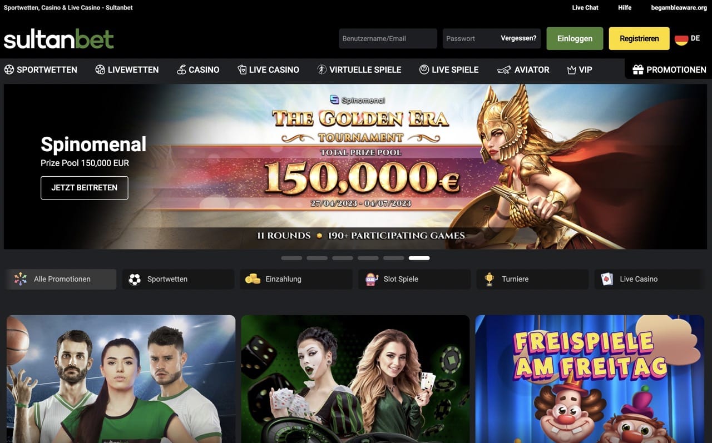Image resolution: width=712 pixels, height=443 pixels.
Task: Open the DE language flag selector
Action: (x=688, y=39)
